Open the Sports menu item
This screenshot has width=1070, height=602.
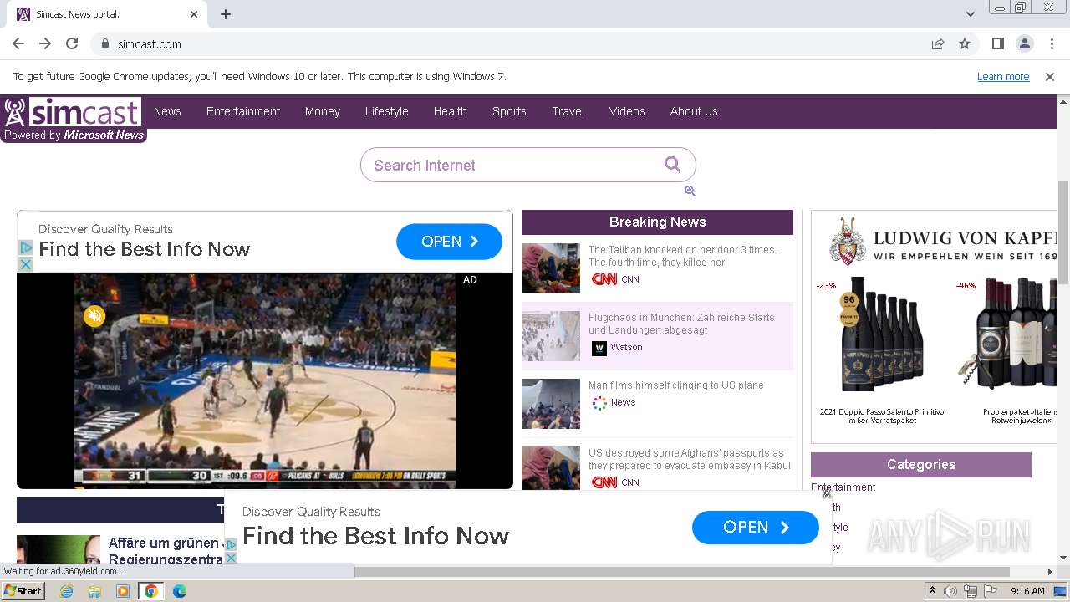click(509, 111)
